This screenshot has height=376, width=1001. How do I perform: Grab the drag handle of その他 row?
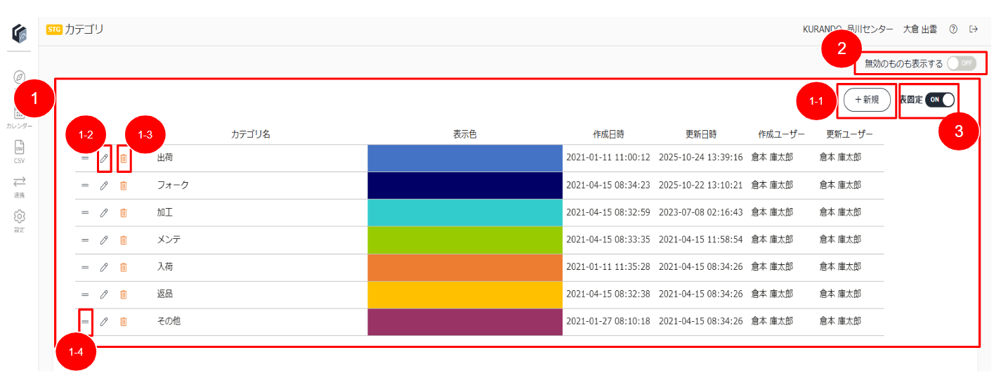pyautogui.click(x=85, y=321)
